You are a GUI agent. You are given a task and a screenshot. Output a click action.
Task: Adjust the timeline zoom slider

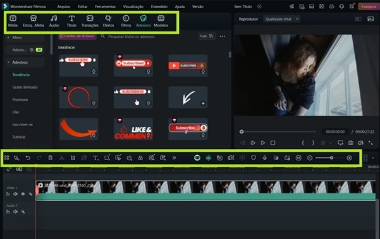[x=331, y=158]
